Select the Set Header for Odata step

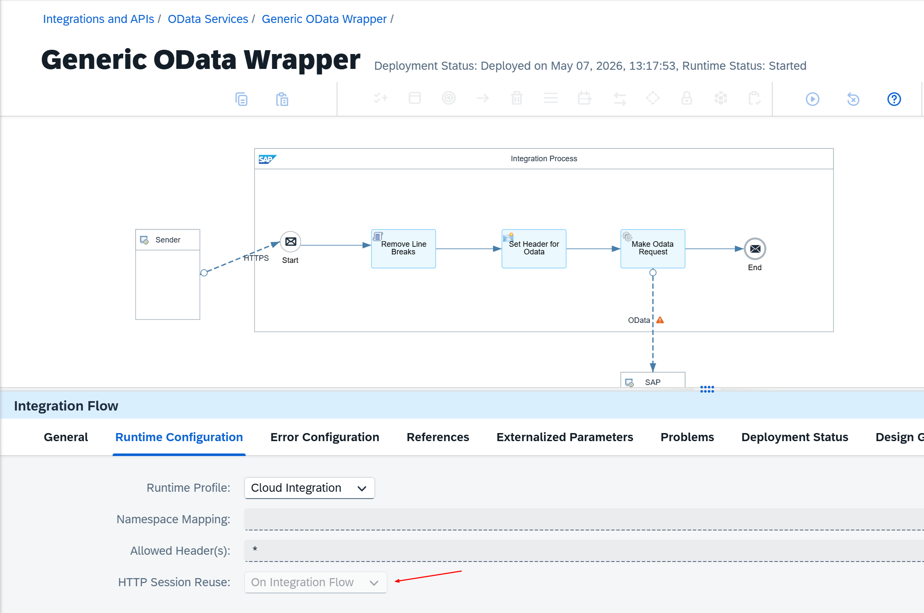[x=534, y=249]
